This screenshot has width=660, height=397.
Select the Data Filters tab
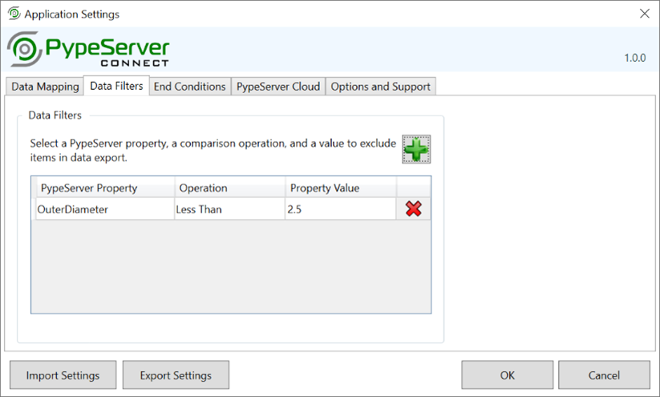pos(116,86)
